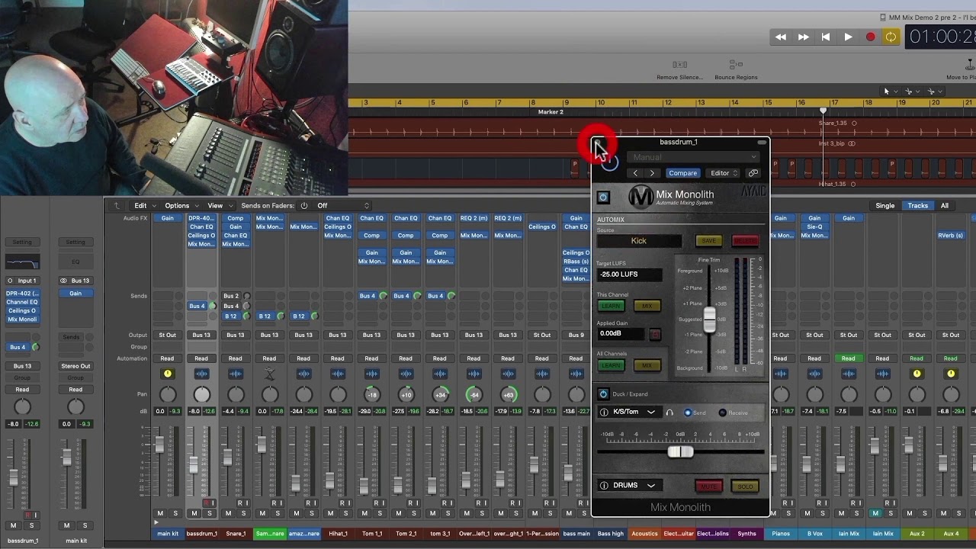Click the red reset button beside Applied Gain
Screen dimensions: 976x549
[654, 334]
